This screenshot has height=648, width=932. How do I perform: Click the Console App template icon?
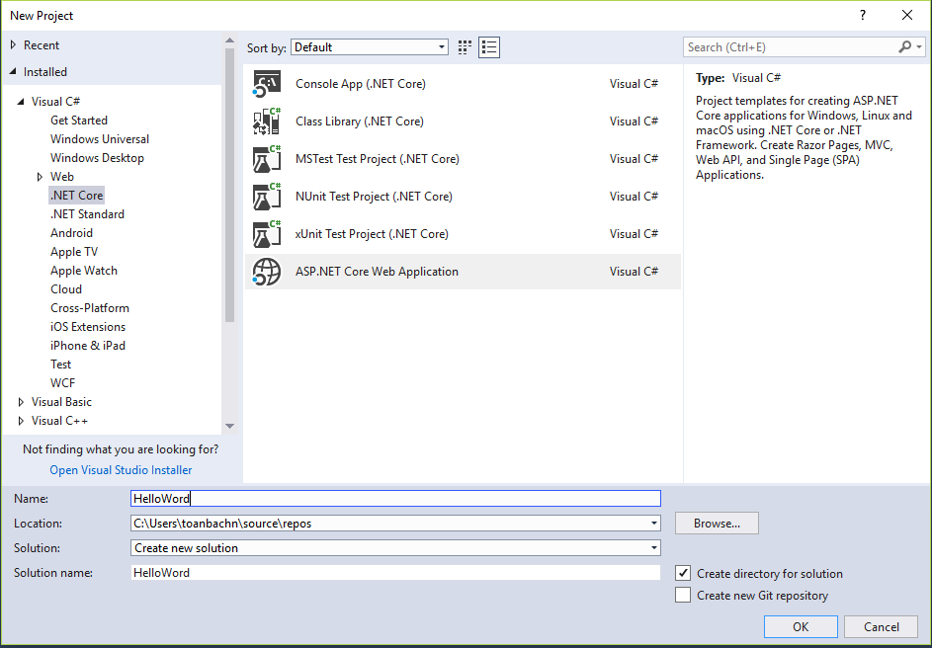coord(267,84)
